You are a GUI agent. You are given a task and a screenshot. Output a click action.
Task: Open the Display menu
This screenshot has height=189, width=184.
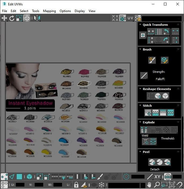80,11
